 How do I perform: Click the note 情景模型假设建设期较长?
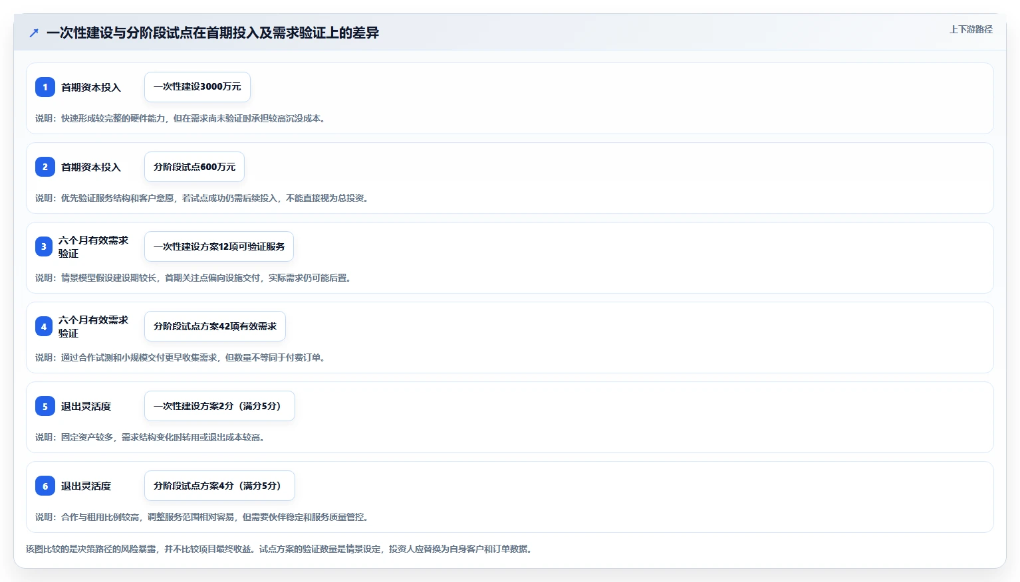click(x=193, y=278)
